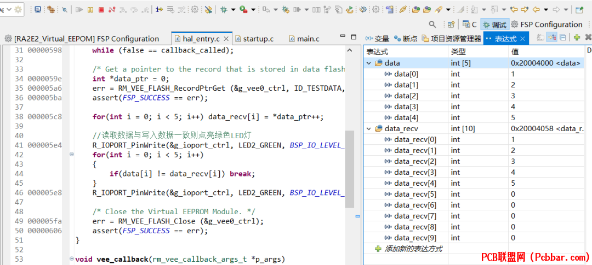Image resolution: width=592 pixels, height=265 pixels.
Task: Click Back to last edit location arrow
Action: (x=514, y=10)
